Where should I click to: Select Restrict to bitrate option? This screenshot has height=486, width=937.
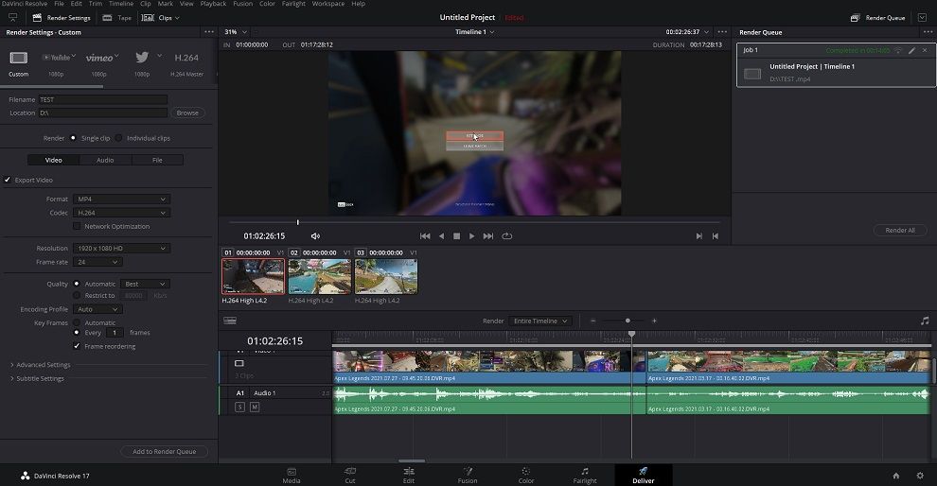tap(77, 295)
